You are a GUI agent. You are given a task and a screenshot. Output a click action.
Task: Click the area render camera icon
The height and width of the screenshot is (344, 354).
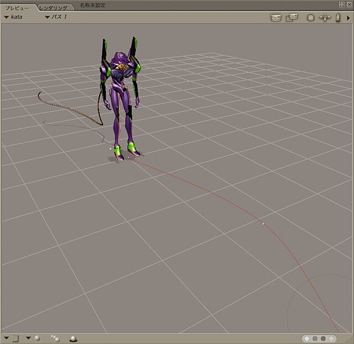tap(291, 18)
